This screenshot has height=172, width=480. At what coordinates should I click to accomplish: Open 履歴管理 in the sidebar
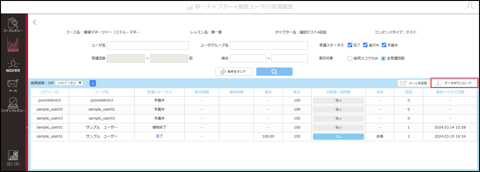coord(13,45)
